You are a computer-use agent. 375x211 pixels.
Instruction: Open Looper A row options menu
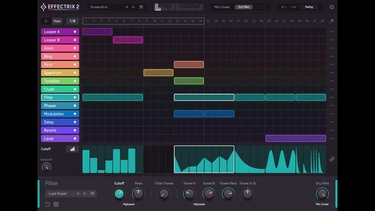pos(332,32)
